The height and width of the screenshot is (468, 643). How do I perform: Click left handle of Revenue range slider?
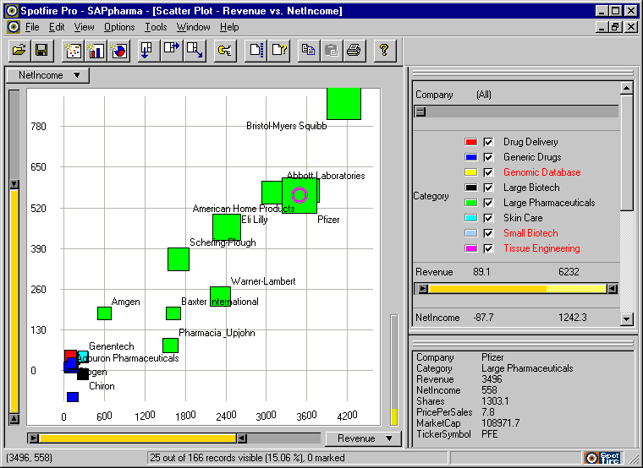[x=423, y=289]
